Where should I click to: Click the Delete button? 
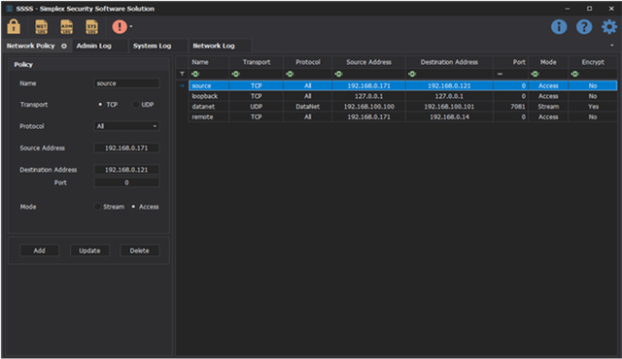tap(139, 250)
